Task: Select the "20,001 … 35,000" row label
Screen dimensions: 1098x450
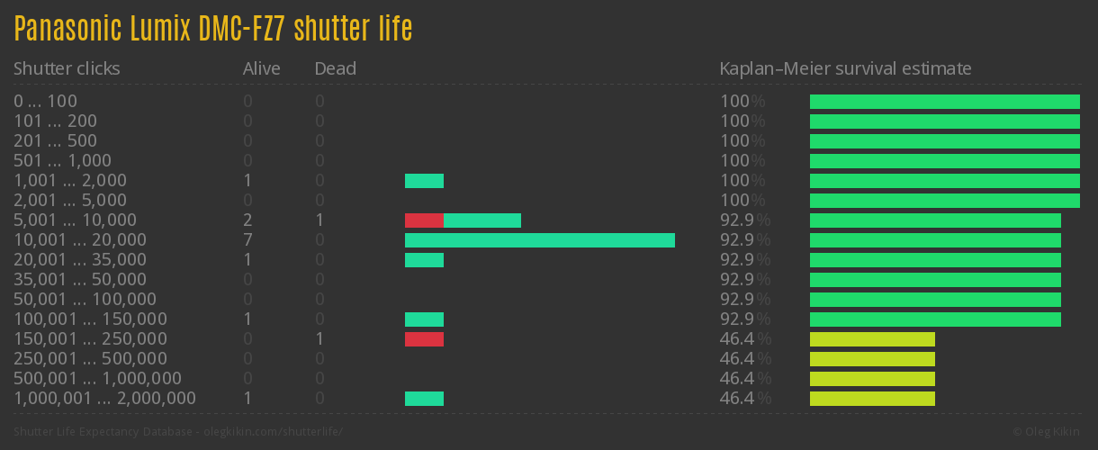Action: [79, 260]
